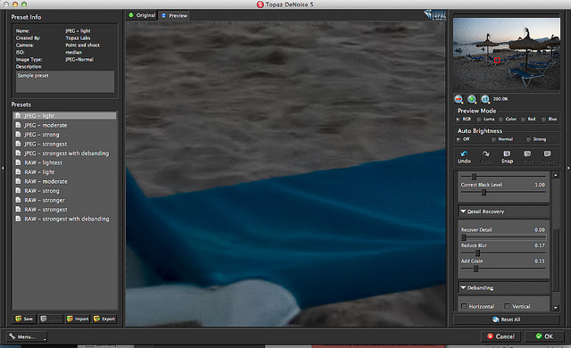The height and width of the screenshot is (348, 571).
Task: Collapse right panel with edge arrow
Action: coord(568,168)
